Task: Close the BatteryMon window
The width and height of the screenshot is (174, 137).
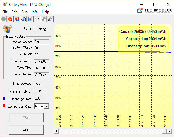Action: pos(168,4)
